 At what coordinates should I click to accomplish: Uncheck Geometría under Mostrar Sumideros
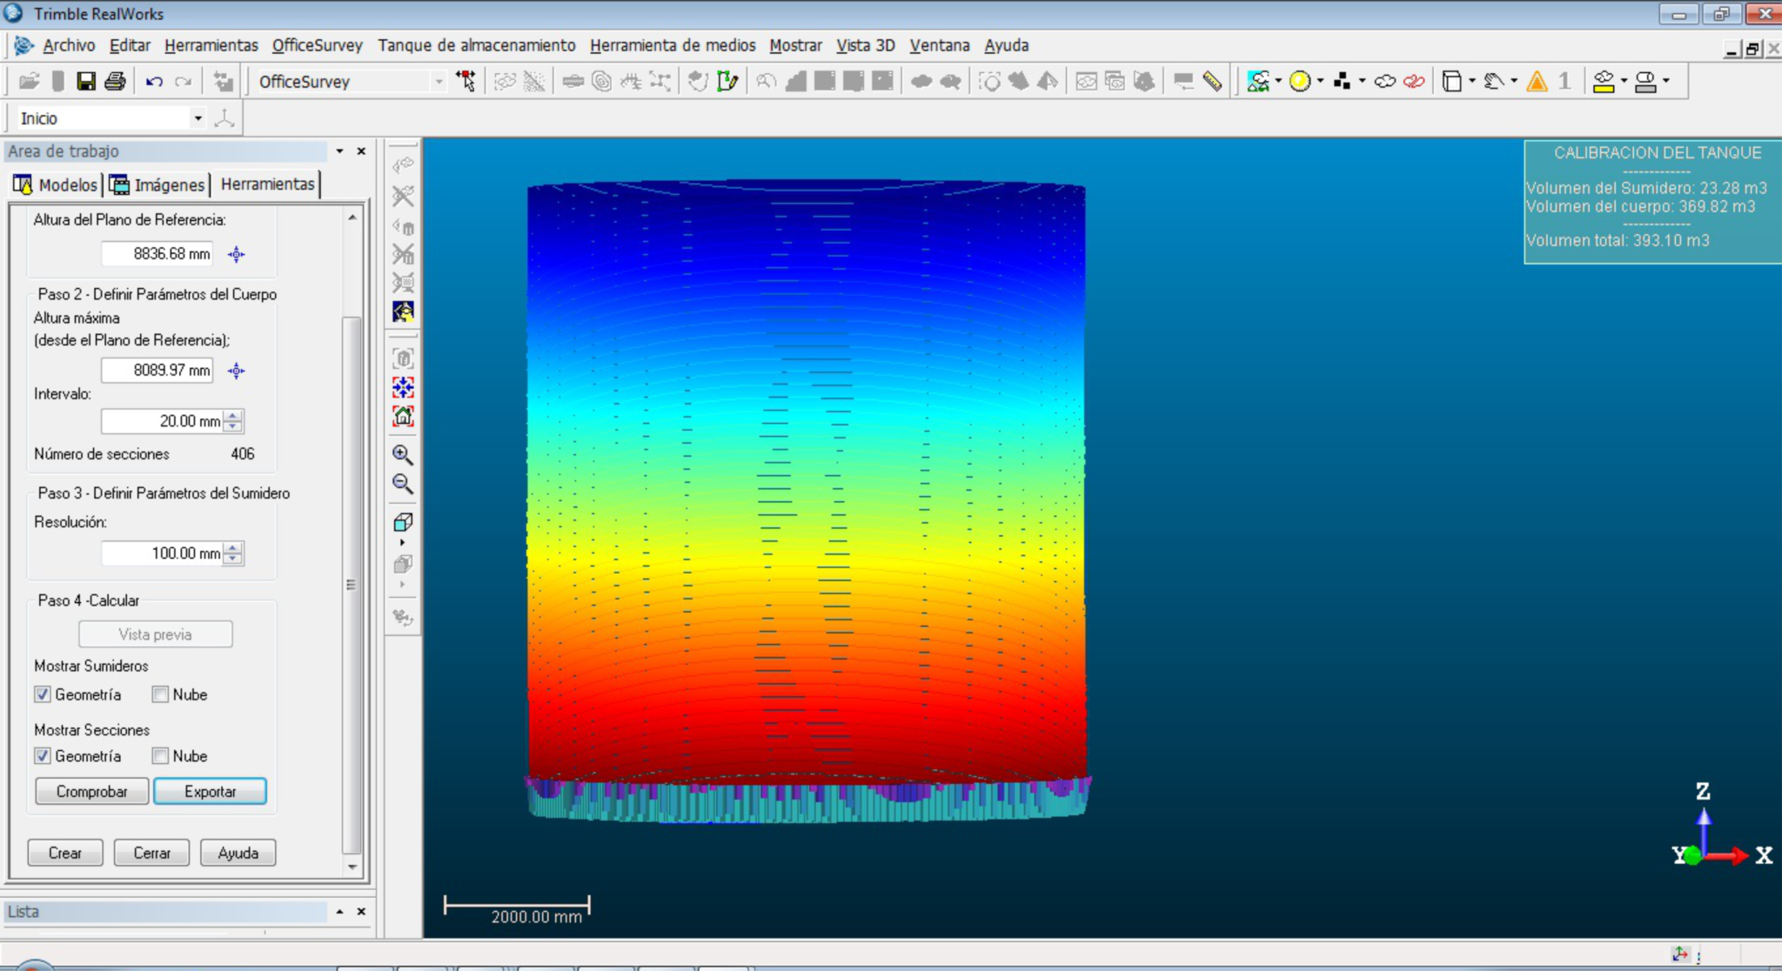pos(43,694)
